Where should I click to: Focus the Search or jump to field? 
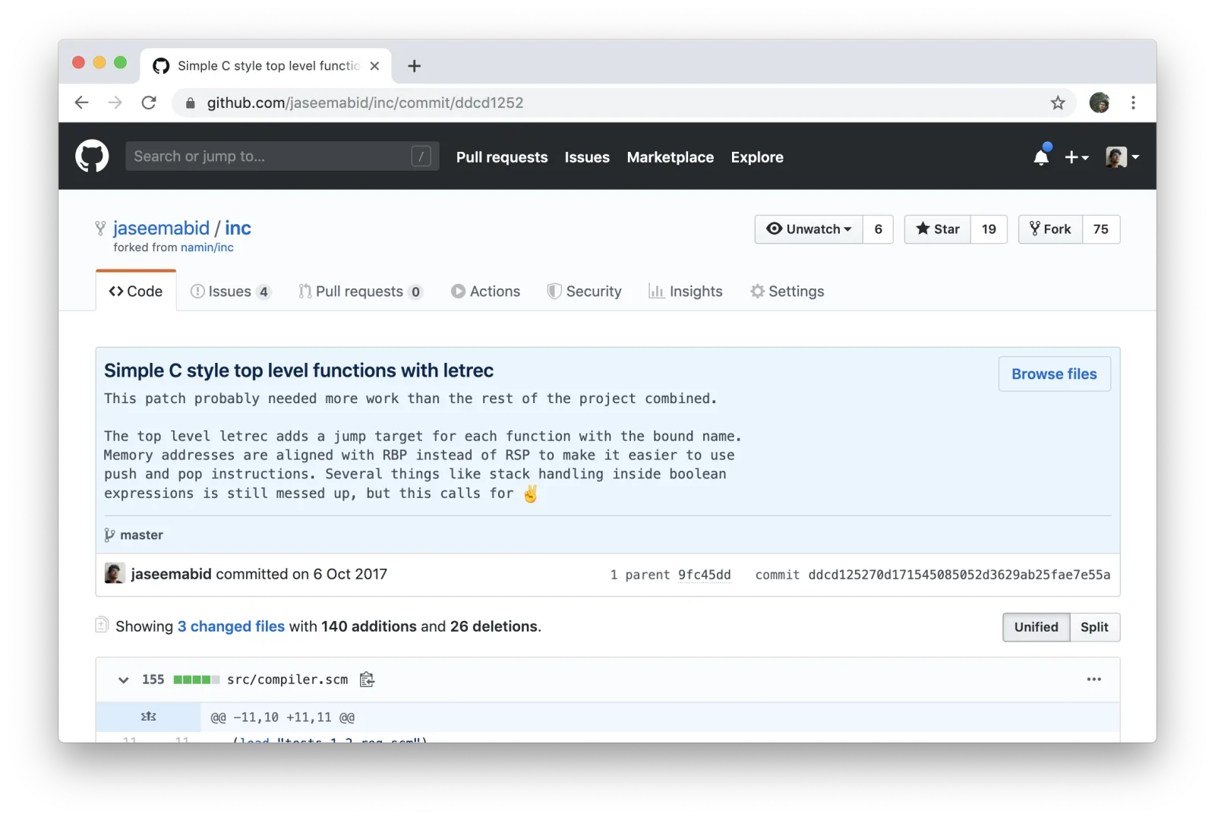(282, 156)
